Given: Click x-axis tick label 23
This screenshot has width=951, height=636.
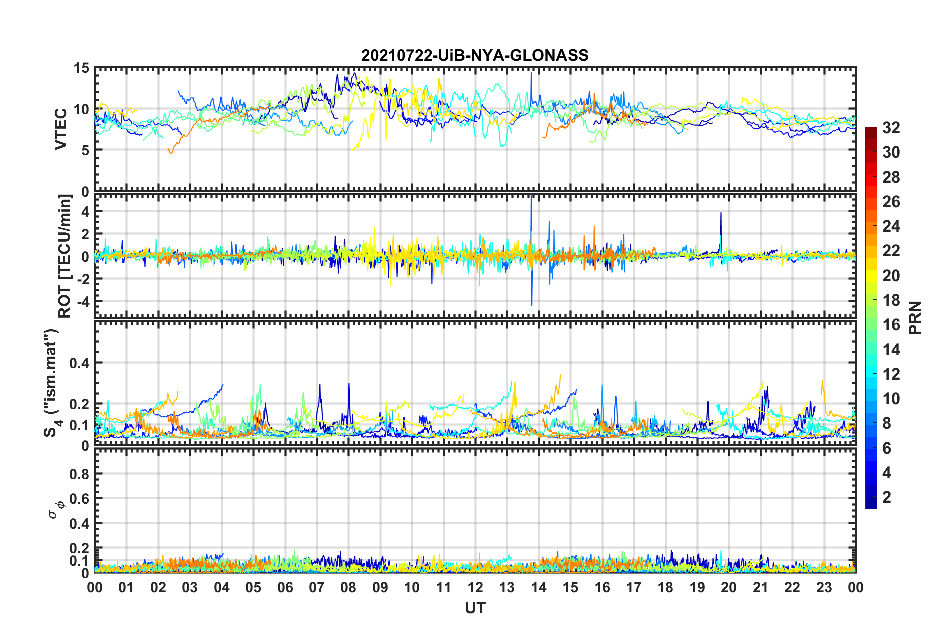Looking at the screenshot, I should click(x=824, y=587).
